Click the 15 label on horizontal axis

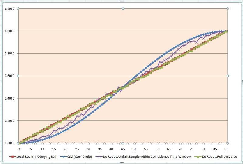click(x=54, y=149)
